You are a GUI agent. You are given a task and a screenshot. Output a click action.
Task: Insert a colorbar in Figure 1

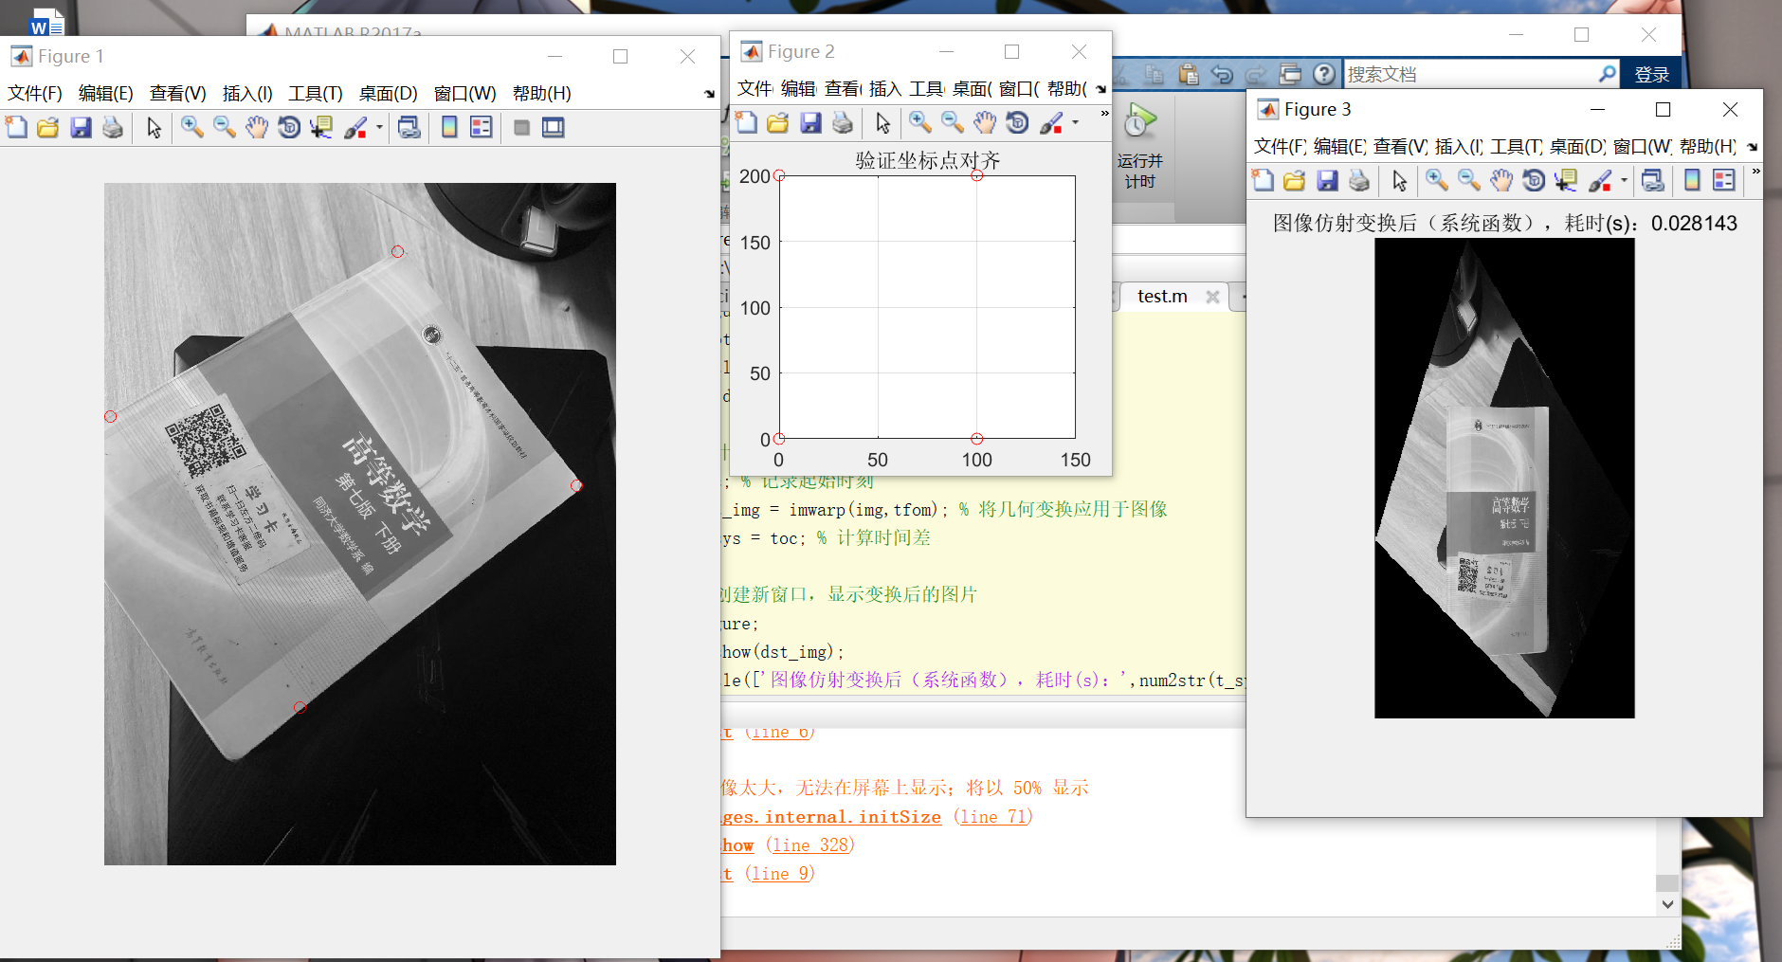(x=448, y=127)
